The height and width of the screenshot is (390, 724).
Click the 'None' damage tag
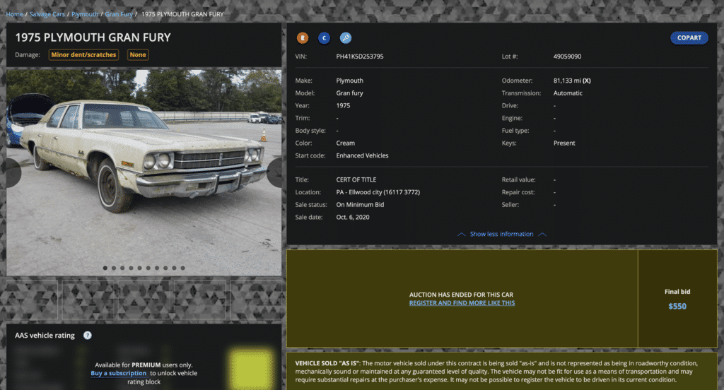(138, 55)
